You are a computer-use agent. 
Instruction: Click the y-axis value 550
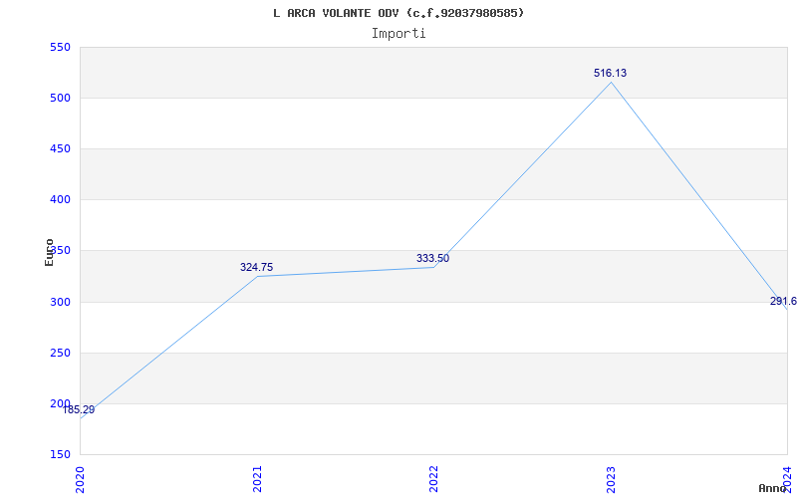[x=60, y=47]
